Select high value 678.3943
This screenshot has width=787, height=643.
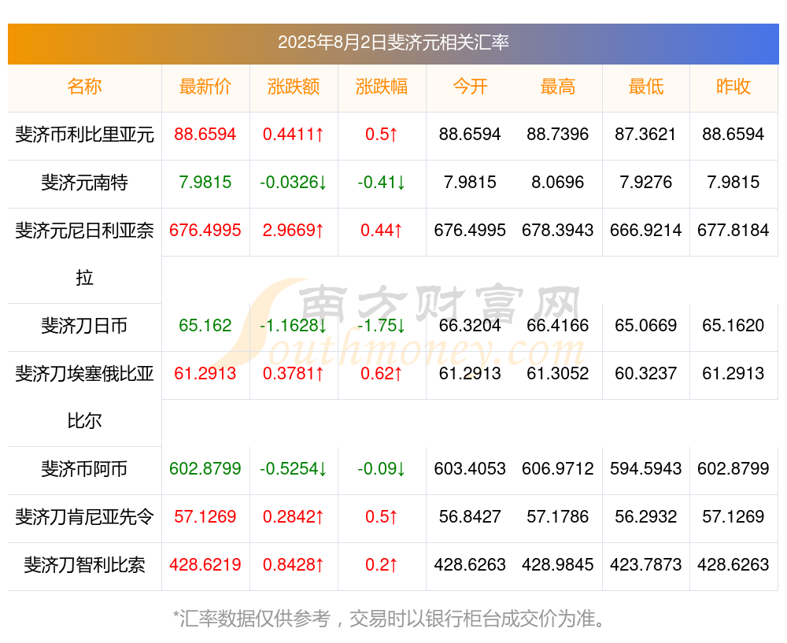click(x=558, y=231)
